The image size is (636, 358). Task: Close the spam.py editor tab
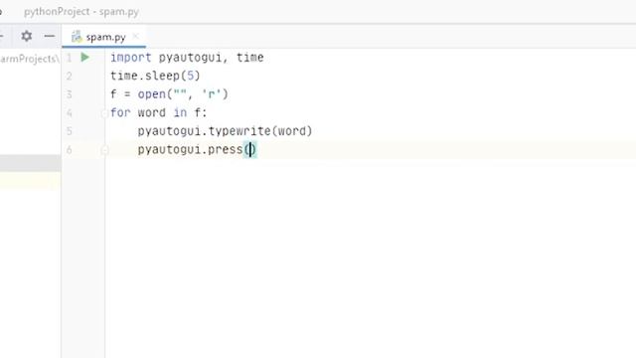point(135,36)
